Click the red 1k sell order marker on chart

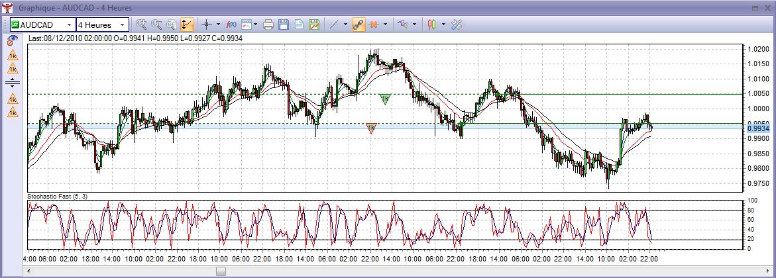pos(372,128)
